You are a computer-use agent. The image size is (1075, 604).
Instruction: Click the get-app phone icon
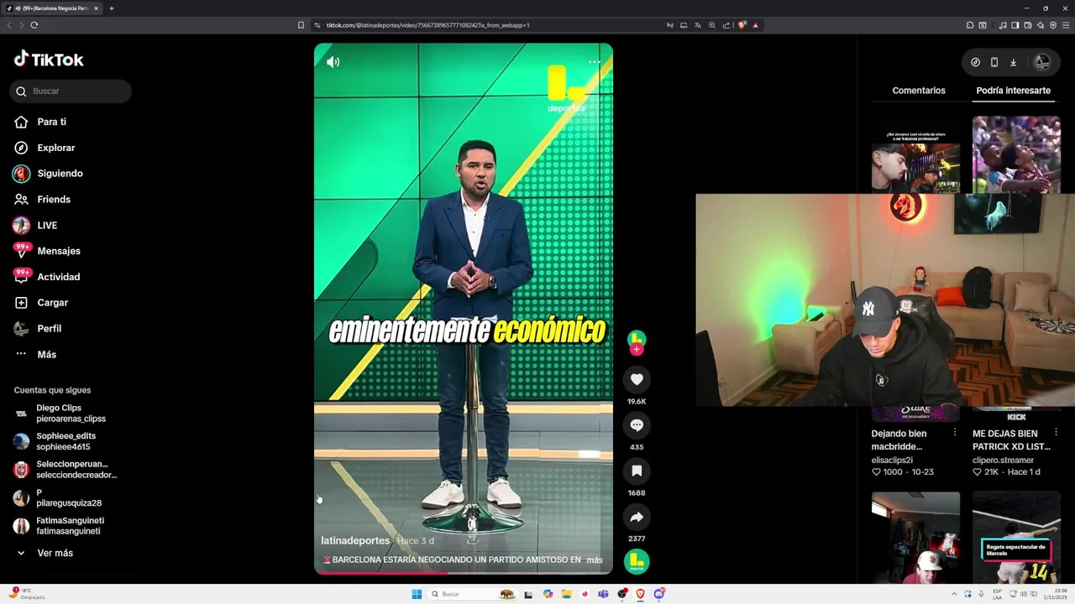click(x=994, y=62)
